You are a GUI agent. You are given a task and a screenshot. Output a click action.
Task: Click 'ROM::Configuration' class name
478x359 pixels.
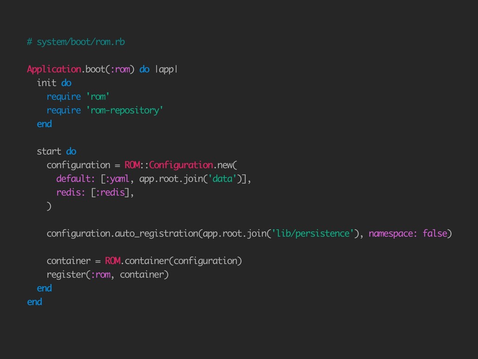click(169, 165)
